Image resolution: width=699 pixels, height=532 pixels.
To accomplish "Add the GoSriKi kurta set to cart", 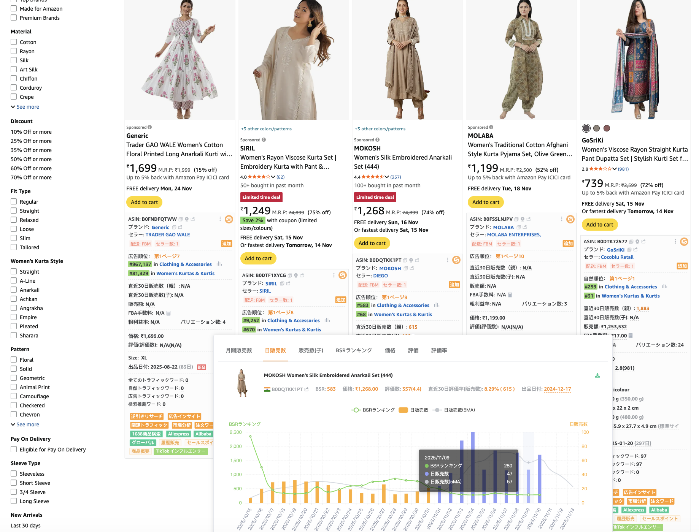I will click(x=599, y=225).
